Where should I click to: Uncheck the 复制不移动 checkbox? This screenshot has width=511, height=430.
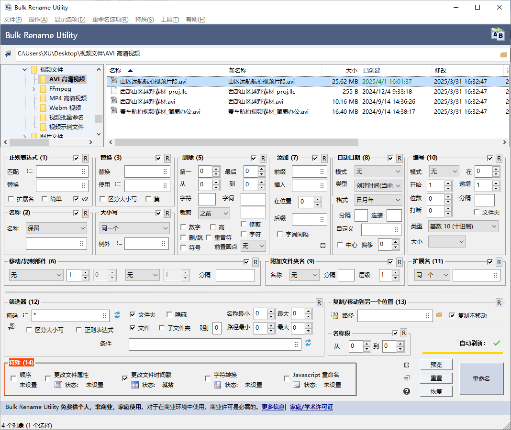(452, 315)
